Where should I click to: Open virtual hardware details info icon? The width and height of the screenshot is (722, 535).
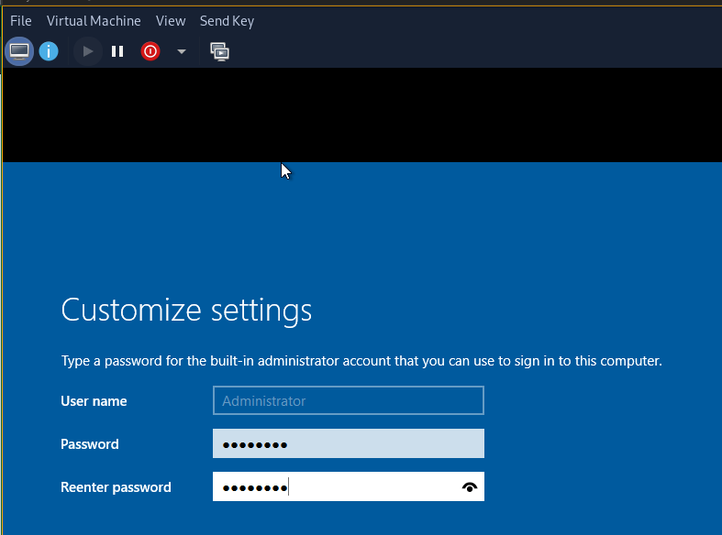49,51
